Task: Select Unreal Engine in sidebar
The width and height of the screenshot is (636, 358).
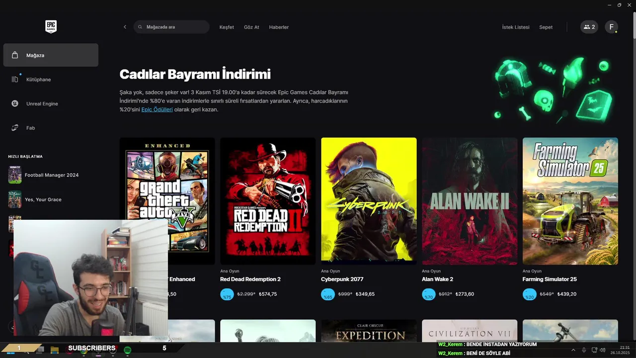Action: point(51,103)
